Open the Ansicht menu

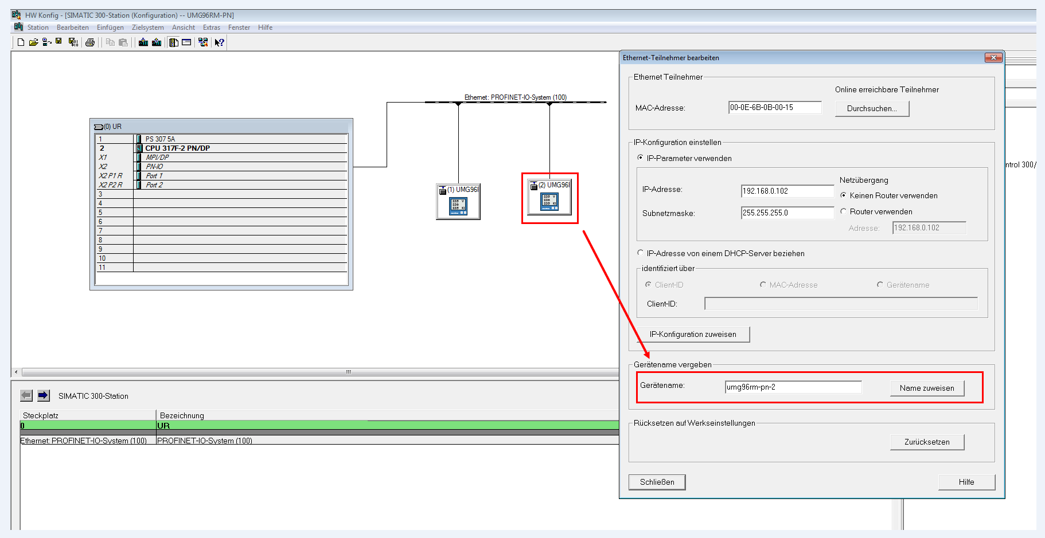click(x=184, y=28)
